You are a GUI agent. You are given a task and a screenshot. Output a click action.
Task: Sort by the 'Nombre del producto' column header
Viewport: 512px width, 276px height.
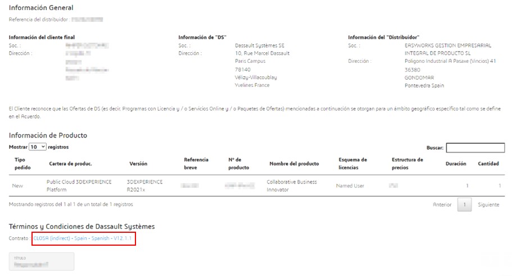pos(294,164)
